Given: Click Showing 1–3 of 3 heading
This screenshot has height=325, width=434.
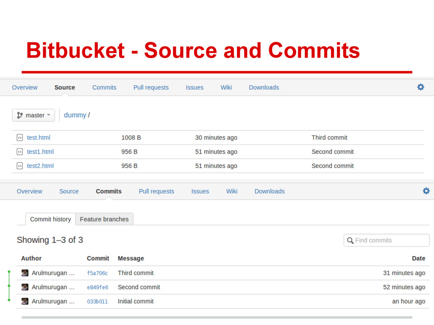Looking at the screenshot, I should point(50,240).
